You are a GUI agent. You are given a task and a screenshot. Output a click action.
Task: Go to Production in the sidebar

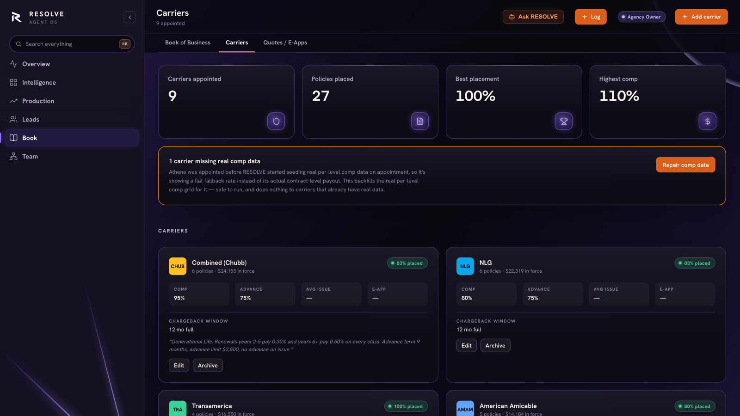pos(72,101)
